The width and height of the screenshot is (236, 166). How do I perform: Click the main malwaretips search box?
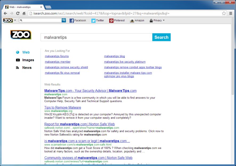click(97, 37)
